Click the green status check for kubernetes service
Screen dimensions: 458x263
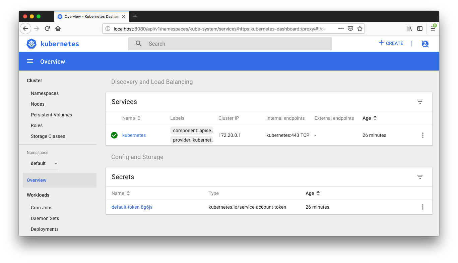coord(114,135)
